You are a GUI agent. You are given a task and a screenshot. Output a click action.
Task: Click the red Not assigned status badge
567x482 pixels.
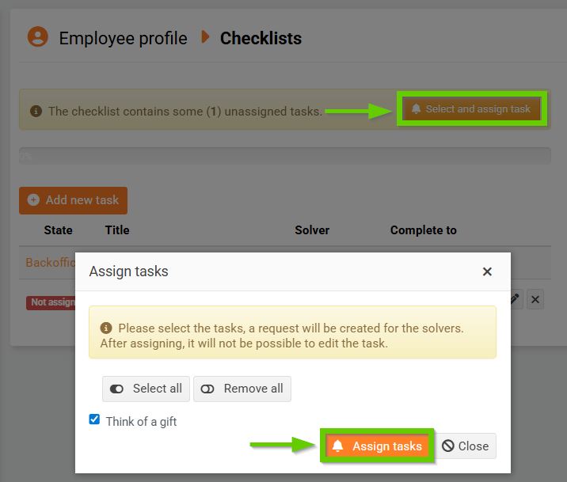(x=51, y=302)
